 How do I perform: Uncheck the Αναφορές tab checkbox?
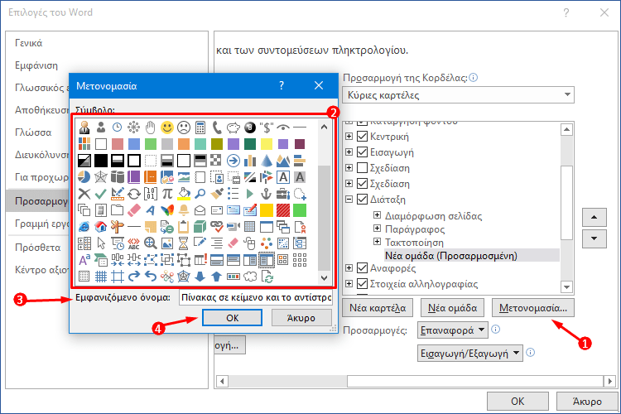pos(362,268)
